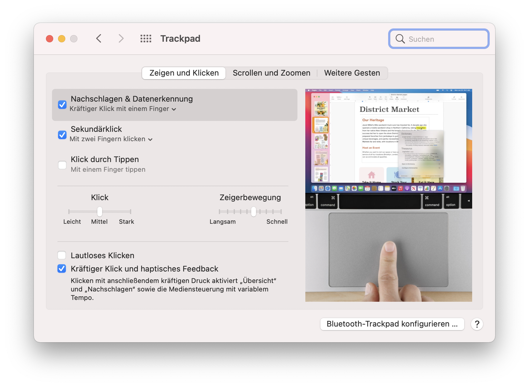Enable Lautloses Klicken checkbox
529x387 pixels.
coord(62,255)
